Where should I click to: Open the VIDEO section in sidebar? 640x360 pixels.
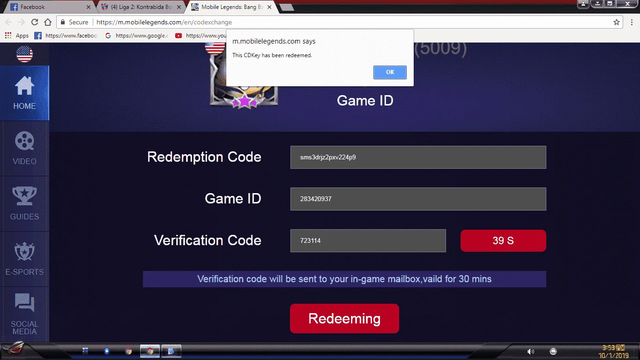point(24,149)
